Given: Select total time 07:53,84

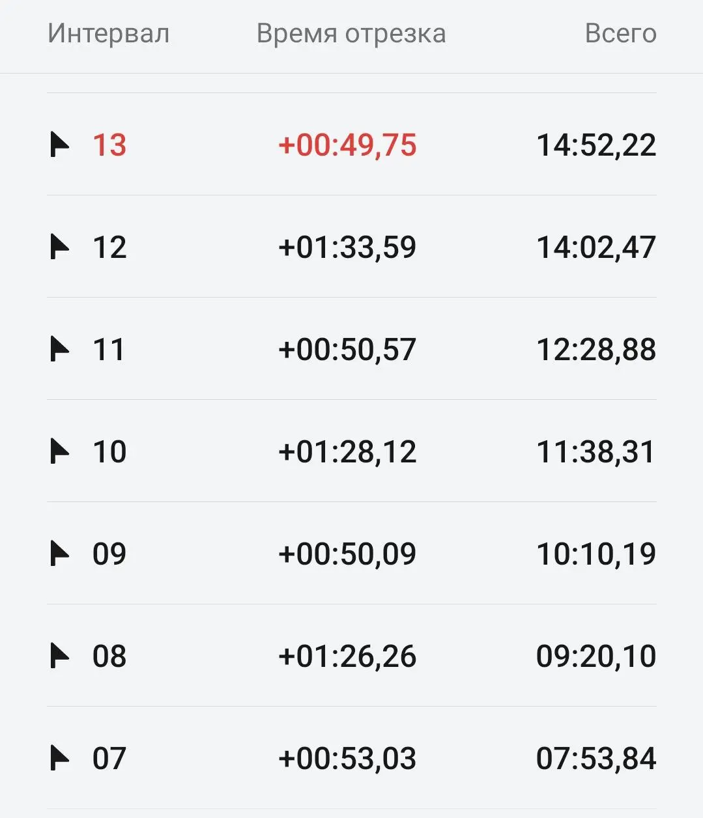Looking at the screenshot, I should [x=596, y=758].
